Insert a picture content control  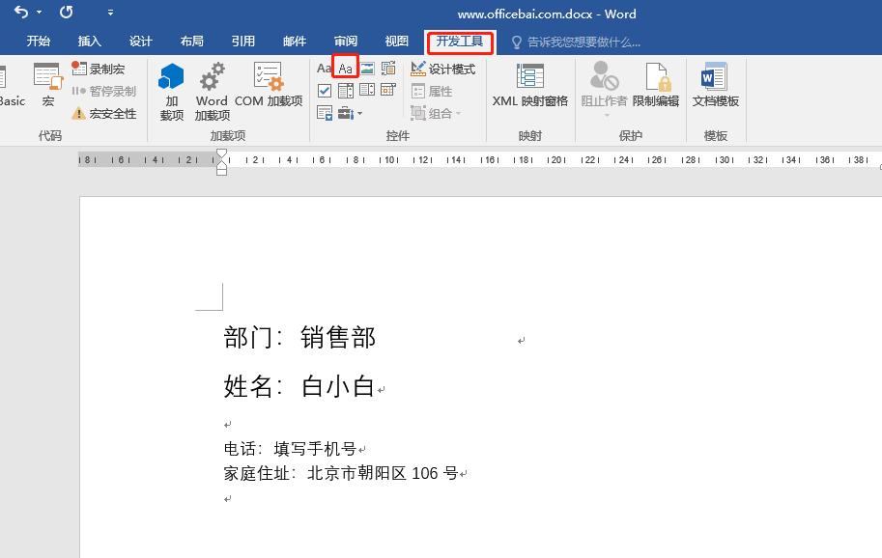click(x=367, y=68)
